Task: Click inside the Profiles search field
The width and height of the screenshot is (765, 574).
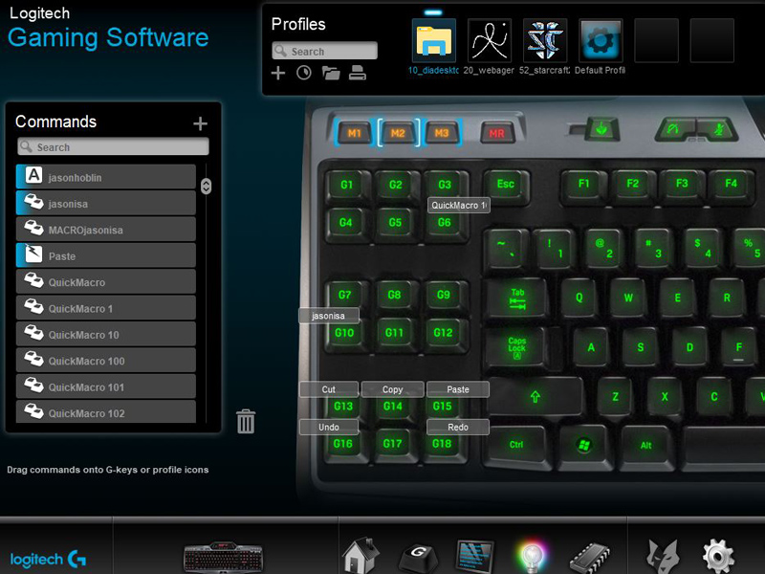Action: click(x=324, y=51)
